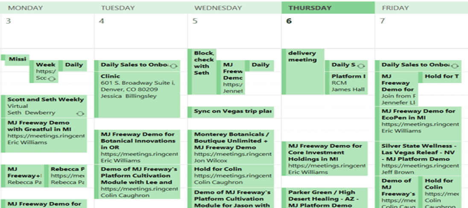468x208 pixels.
Task: Open Botanical Innovations in OR demo event
Action: (137, 147)
